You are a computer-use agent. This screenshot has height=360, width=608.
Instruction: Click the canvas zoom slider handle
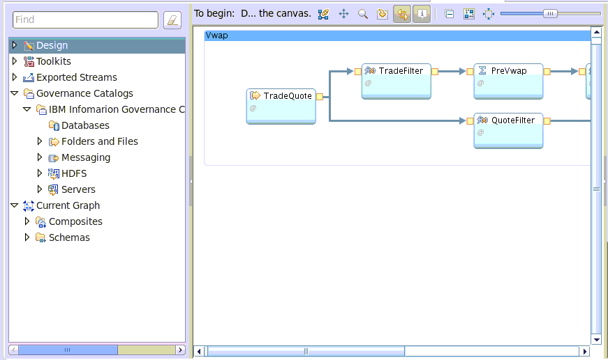[x=551, y=13]
